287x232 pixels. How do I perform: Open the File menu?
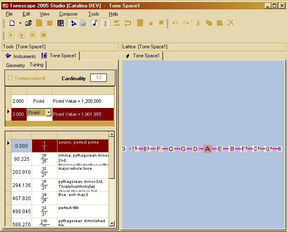(x=9, y=14)
